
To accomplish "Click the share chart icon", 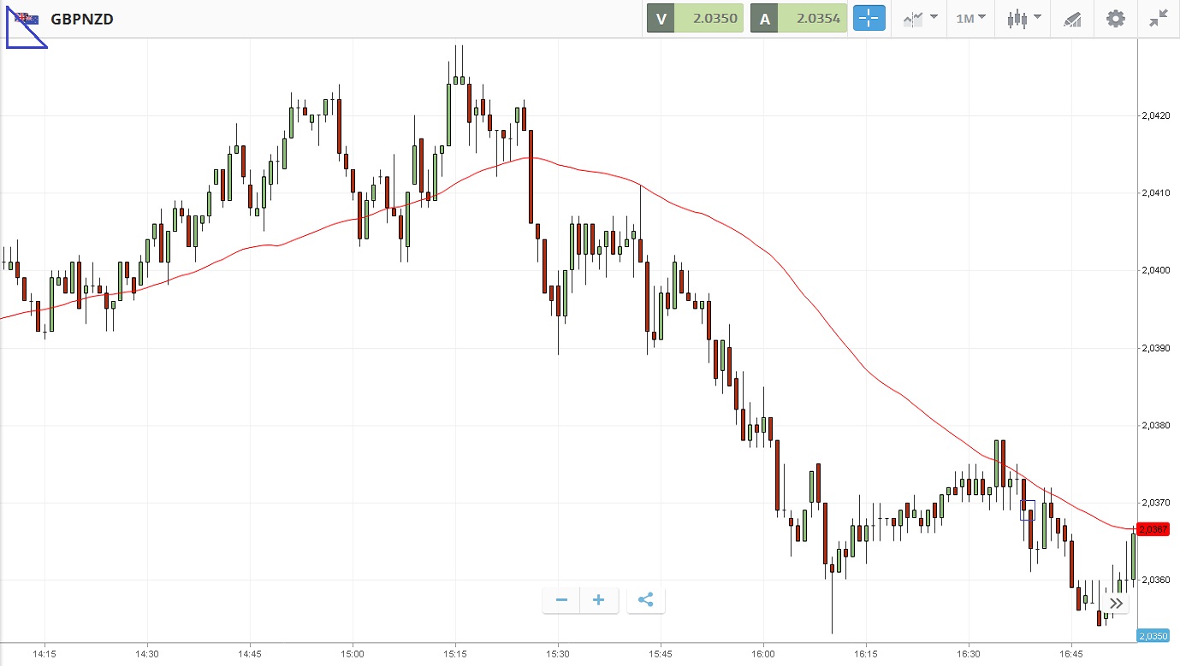I will click(x=646, y=600).
